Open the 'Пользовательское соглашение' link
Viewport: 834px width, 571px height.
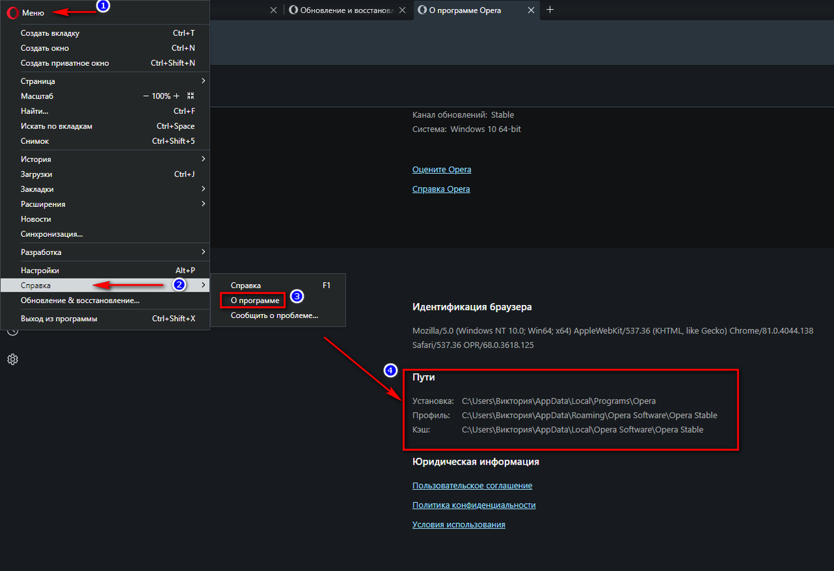[472, 486]
